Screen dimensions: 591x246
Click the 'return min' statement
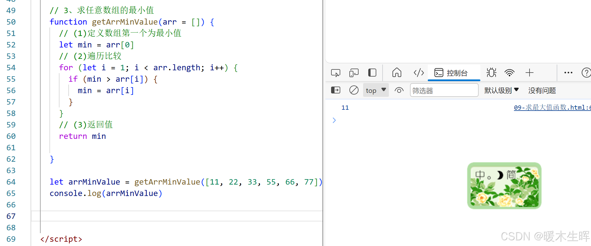[x=82, y=136]
